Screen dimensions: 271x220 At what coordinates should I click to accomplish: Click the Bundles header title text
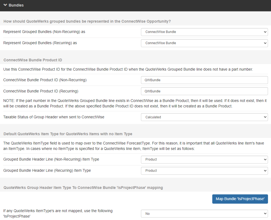(x=16, y=5)
